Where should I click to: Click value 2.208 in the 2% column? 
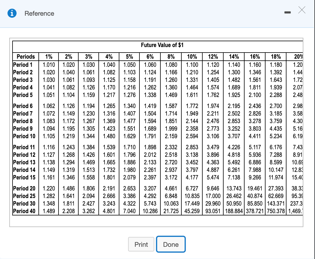click(x=68, y=211)
